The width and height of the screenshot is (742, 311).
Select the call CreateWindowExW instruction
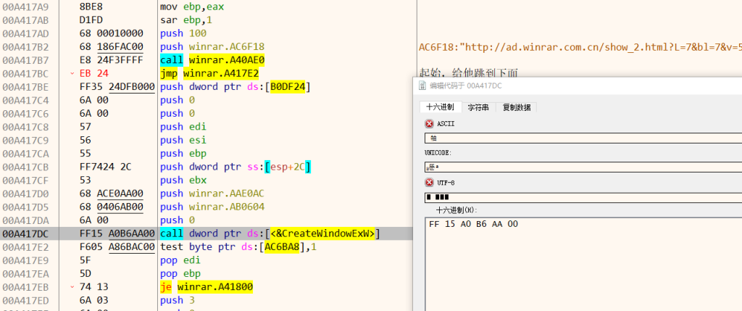click(270, 233)
